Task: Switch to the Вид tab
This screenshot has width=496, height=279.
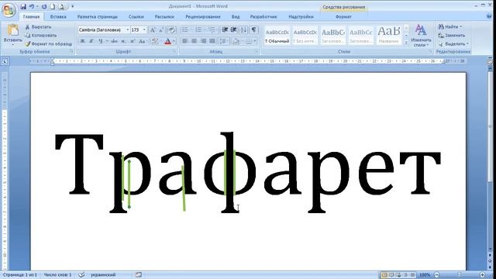Action: (x=236, y=17)
